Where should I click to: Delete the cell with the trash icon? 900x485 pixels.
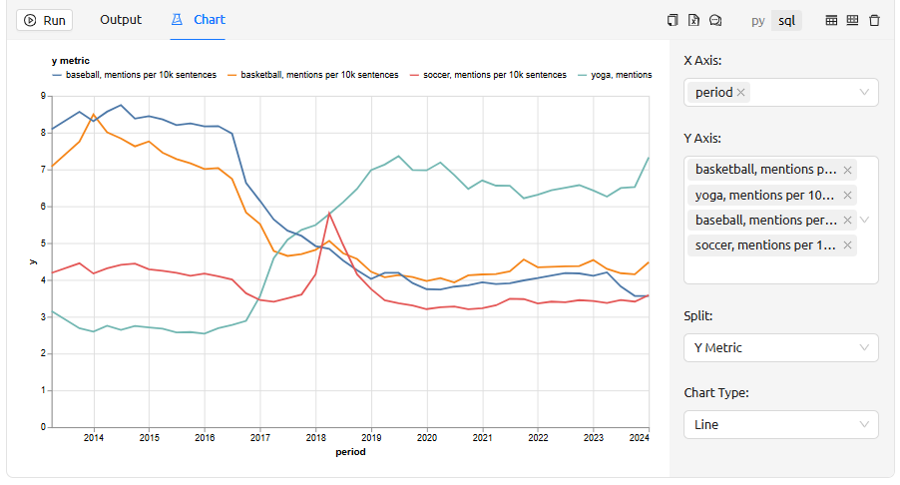pyautogui.click(x=875, y=20)
